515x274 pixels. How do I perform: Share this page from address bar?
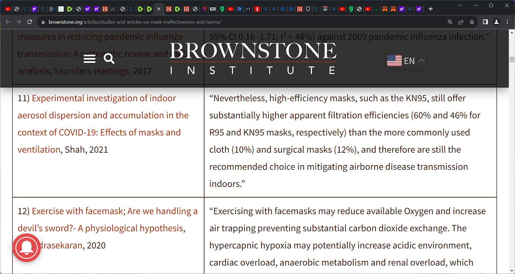pyautogui.click(x=461, y=22)
